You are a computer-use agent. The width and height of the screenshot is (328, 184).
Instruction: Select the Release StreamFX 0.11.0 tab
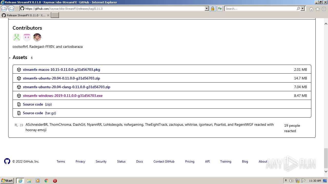pos(26,15)
